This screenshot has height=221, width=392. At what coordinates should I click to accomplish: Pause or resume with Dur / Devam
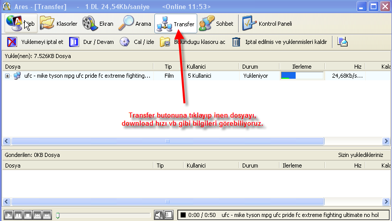pyautogui.click(x=91, y=42)
